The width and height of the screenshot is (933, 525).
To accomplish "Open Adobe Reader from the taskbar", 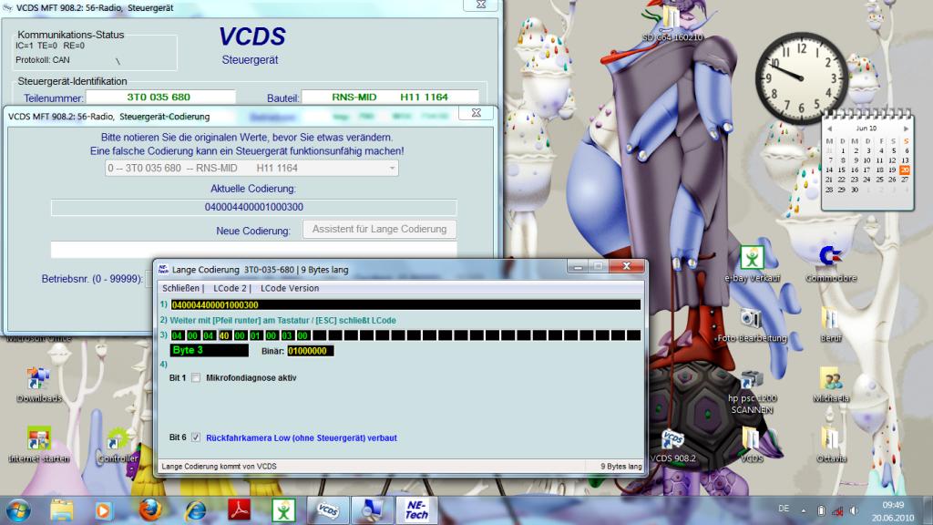I will pos(240,510).
